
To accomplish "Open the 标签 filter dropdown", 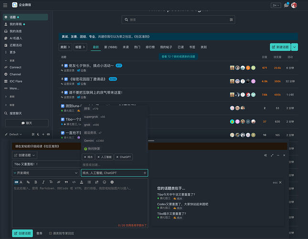I will click(80, 47).
